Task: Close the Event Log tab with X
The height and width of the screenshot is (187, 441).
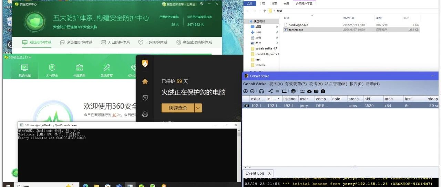Action: [269, 173]
